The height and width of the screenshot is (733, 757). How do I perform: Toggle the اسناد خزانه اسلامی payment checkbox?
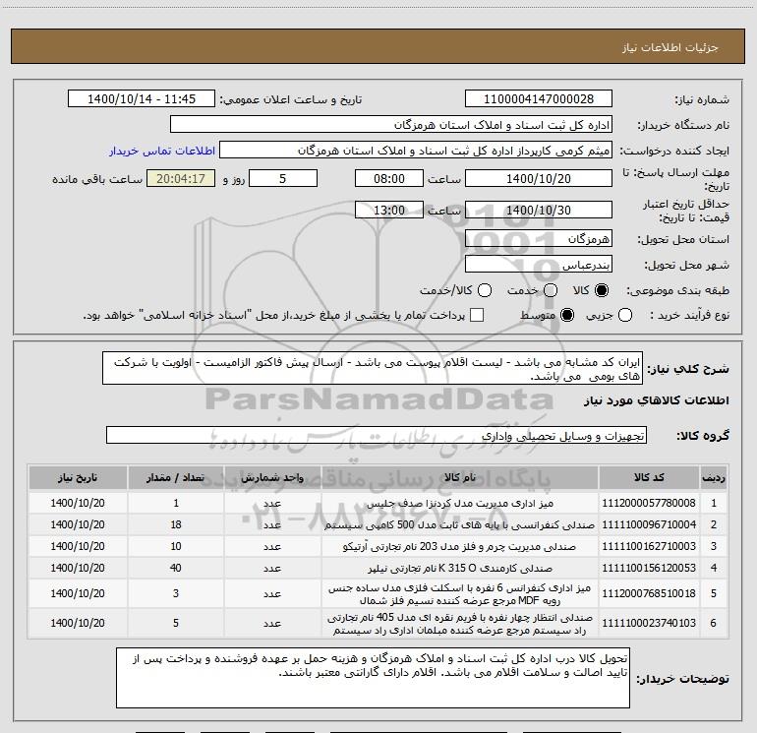[477, 315]
